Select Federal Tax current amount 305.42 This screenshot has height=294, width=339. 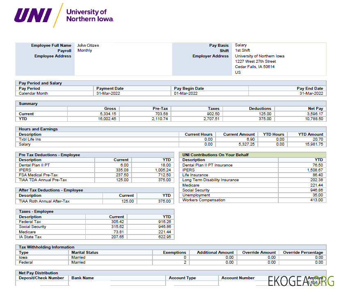118,222
